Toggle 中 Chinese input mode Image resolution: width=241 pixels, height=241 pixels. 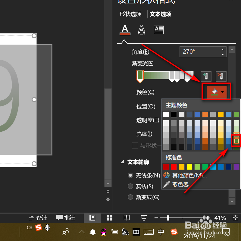coord(161,232)
